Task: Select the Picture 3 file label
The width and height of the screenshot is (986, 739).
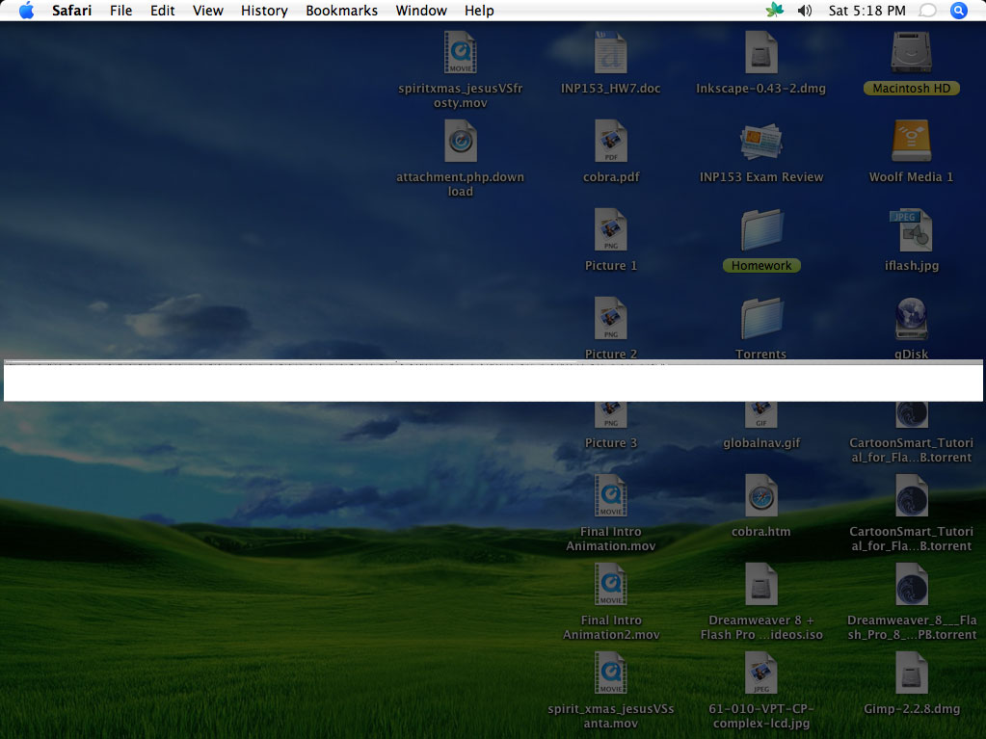Action: [611, 443]
